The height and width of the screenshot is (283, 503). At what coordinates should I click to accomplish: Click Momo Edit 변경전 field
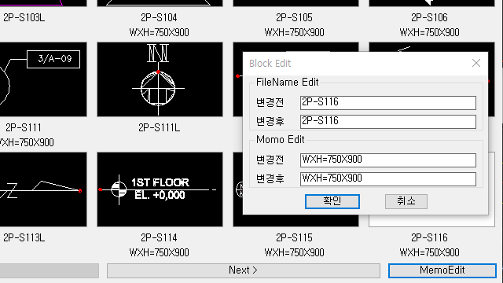[x=387, y=160]
